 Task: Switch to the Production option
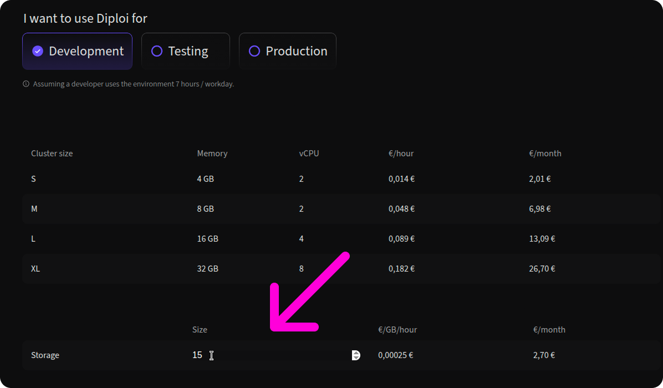point(287,51)
